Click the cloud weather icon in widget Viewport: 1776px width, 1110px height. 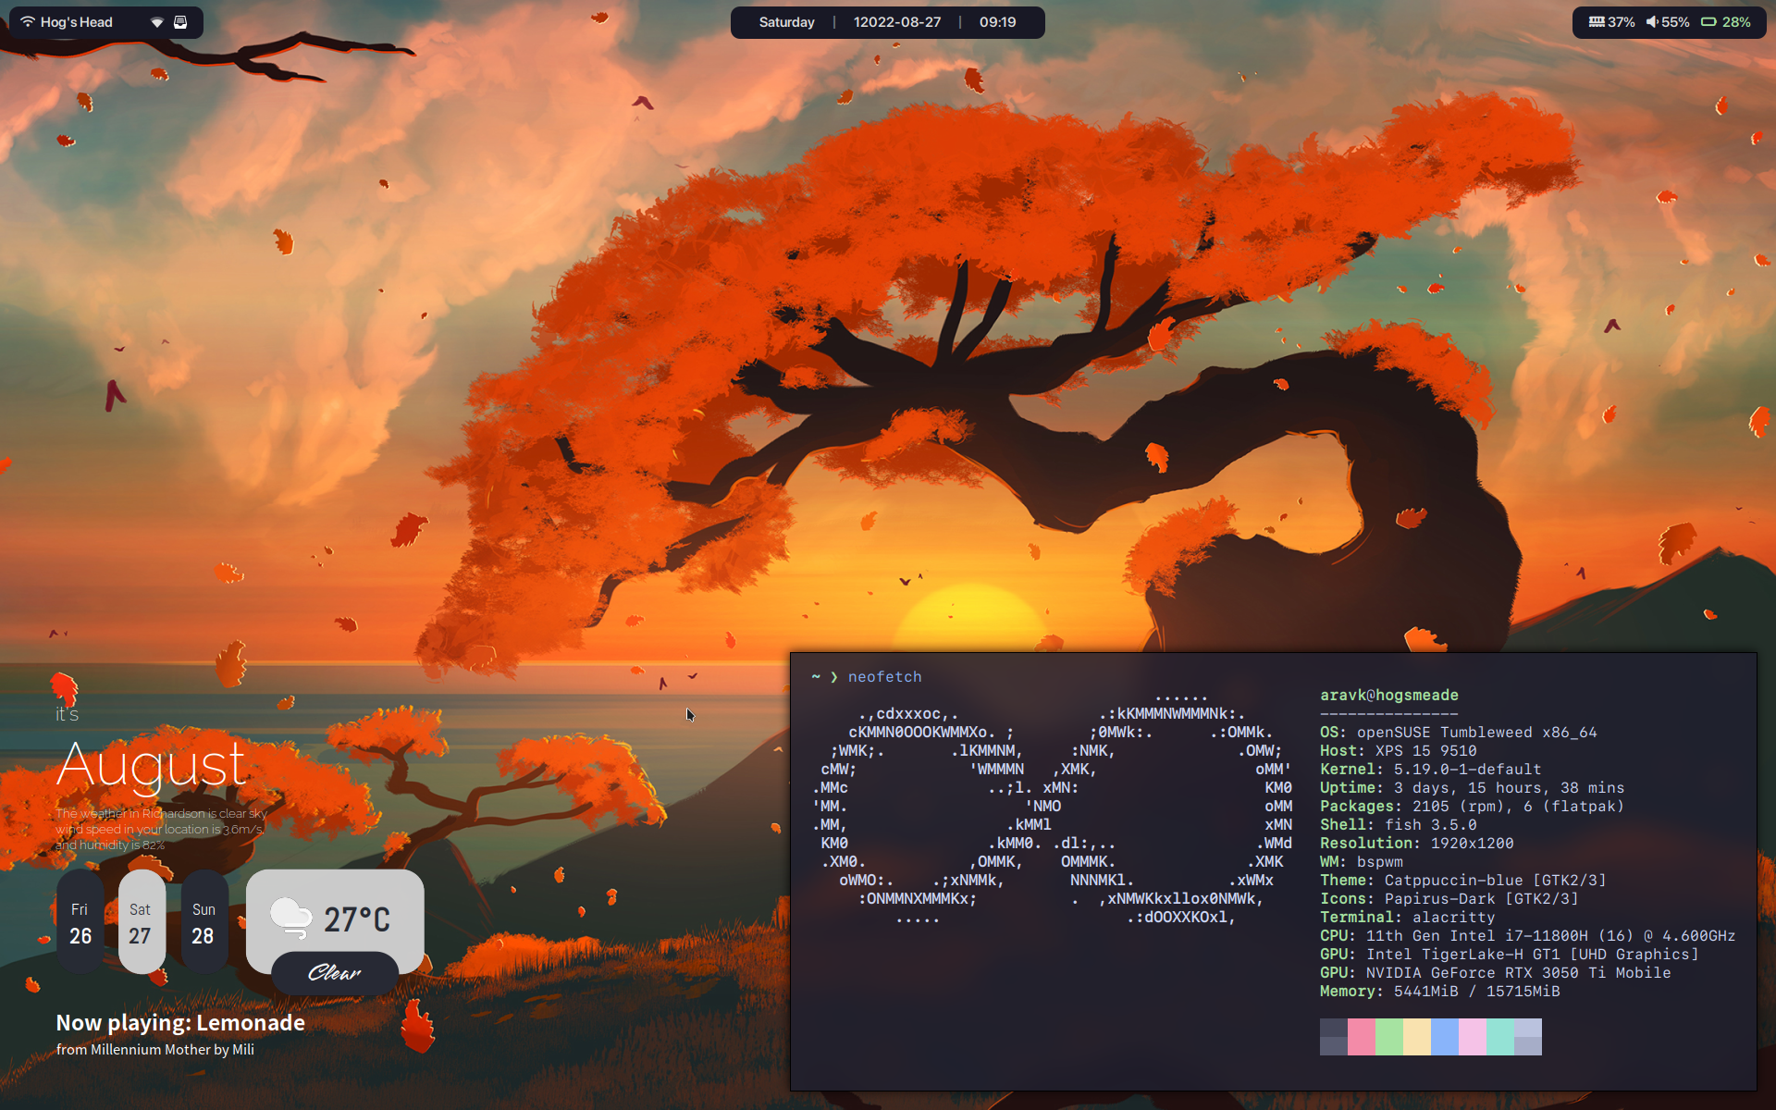coord(290,918)
